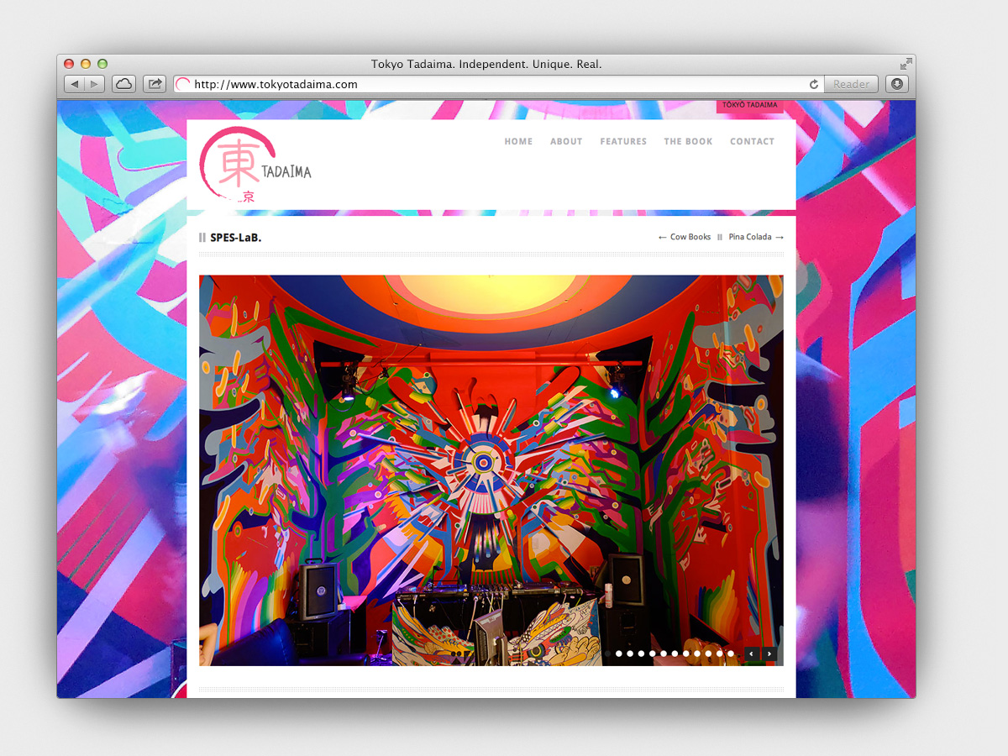Open the ABOUT page

(x=566, y=142)
